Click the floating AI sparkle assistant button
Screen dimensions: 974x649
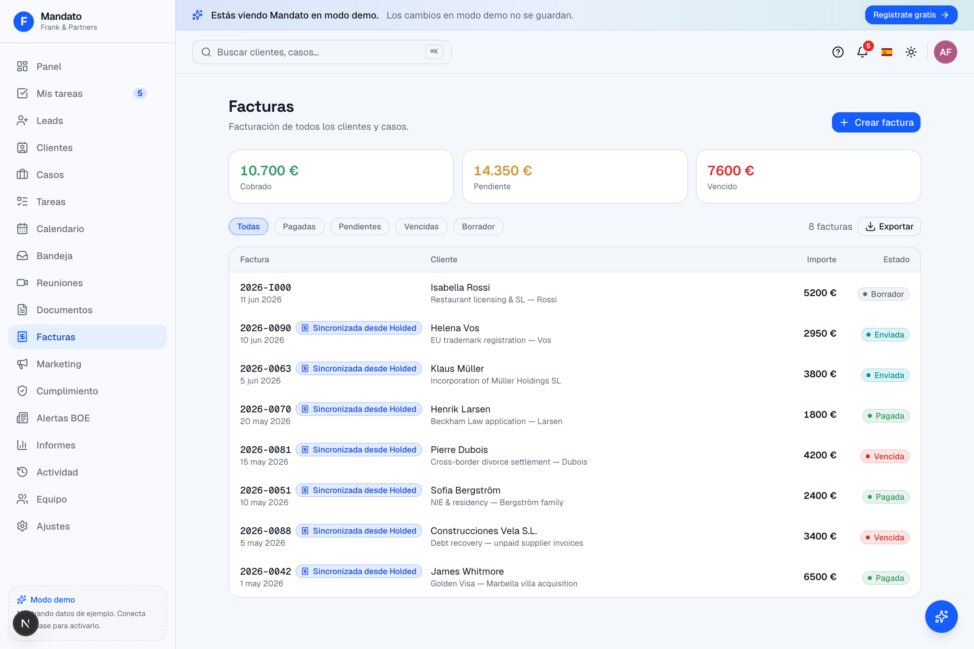(x=942, y=617)
